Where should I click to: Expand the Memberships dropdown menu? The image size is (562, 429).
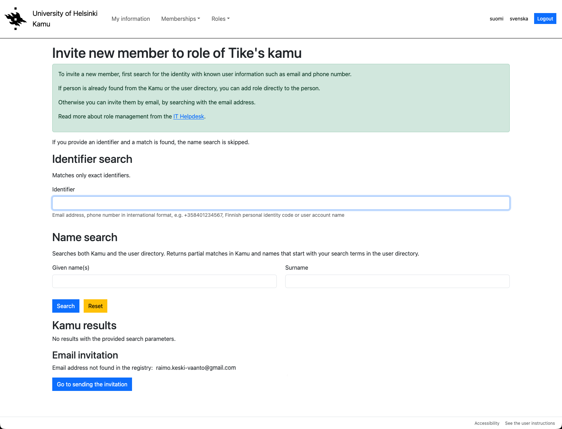coord(180,19)
